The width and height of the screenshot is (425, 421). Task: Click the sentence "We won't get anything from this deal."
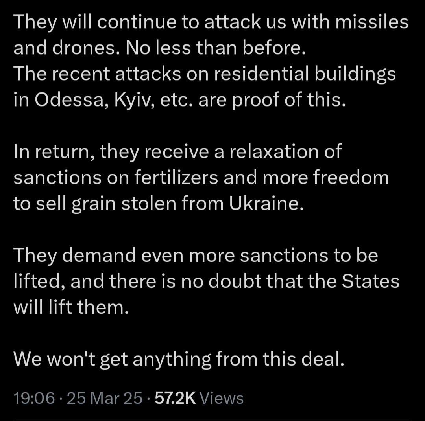pyautogui.click(x=179, y=359)
